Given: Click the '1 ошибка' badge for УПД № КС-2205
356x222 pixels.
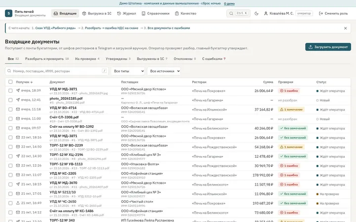Looking at the screenshot, I should [289, 175].
